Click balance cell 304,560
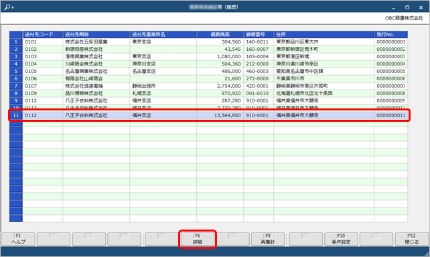Screen dimensions: 430x257 click(220, 42)
